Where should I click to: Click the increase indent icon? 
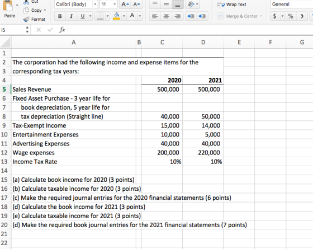202,16
